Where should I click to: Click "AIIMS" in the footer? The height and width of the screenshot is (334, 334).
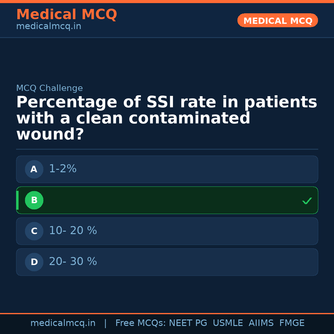pos(261,323)
